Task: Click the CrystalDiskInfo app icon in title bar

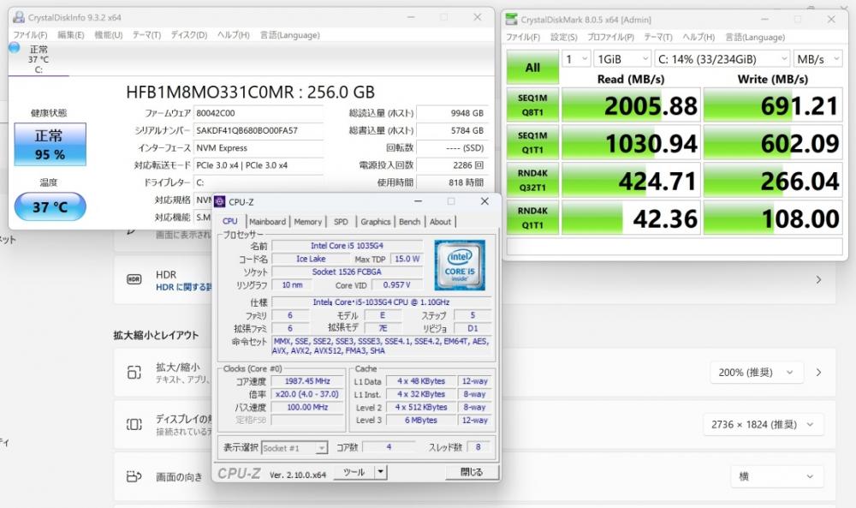Action: (19, 17)
